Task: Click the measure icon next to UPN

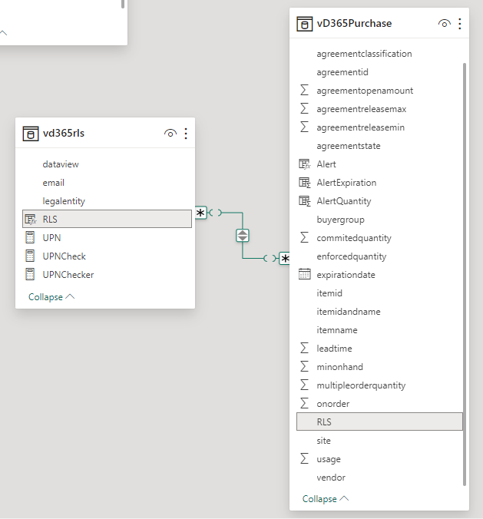Action: tap(30, 238)
